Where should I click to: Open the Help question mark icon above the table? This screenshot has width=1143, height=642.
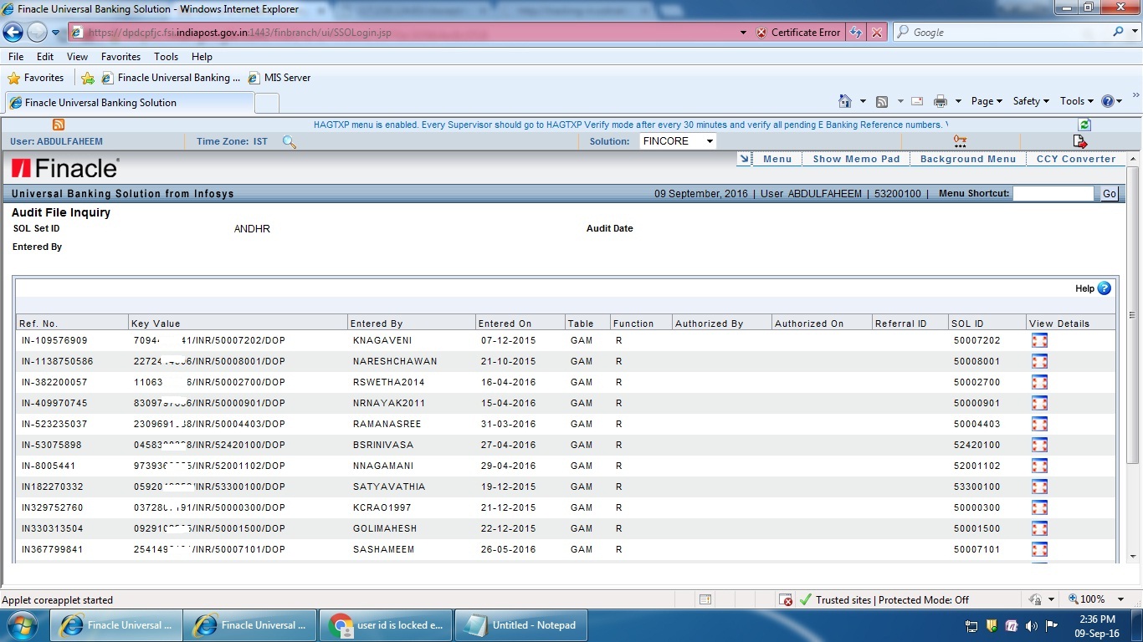pos(1103,288)
